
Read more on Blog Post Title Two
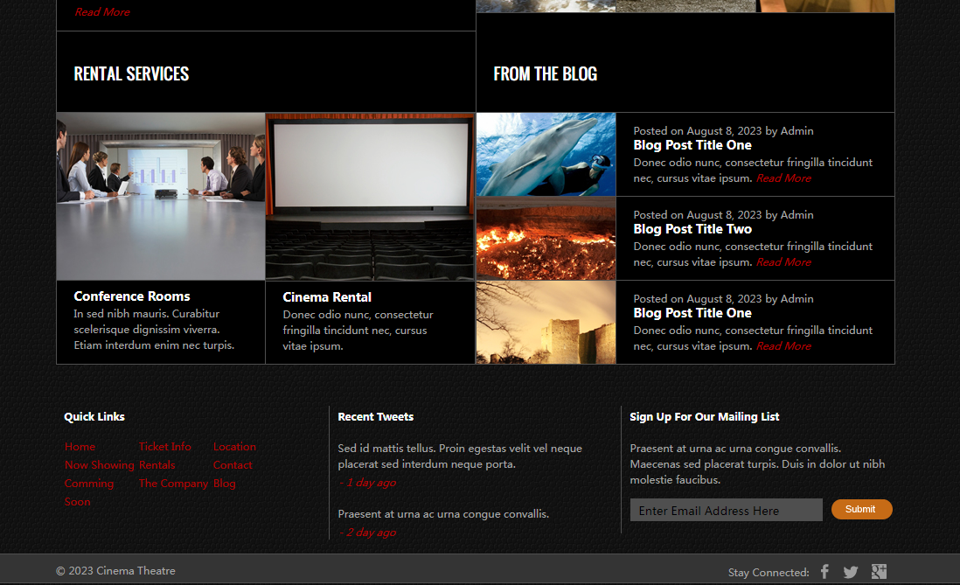point(783,262)
